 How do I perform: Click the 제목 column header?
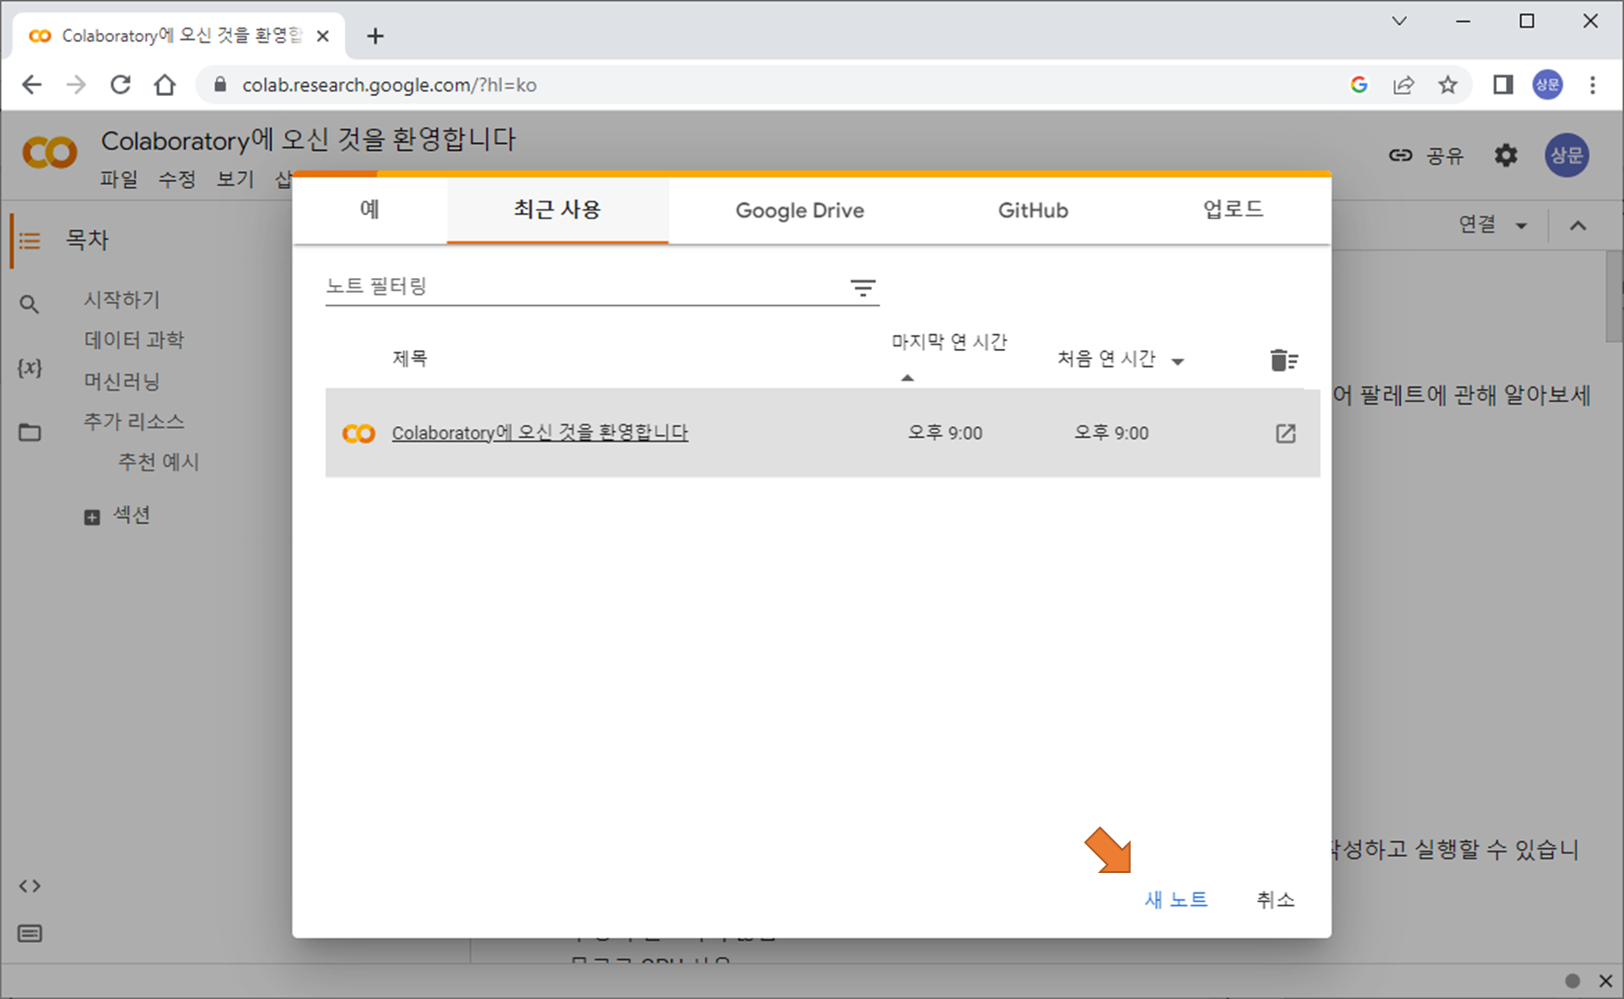click(x=410, y=359)
